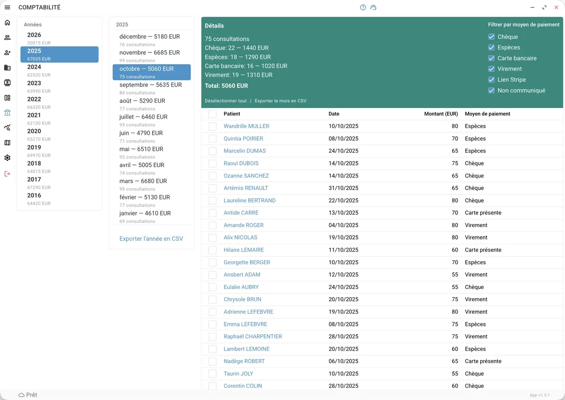Select year 2016
The height and width of the screenshot is (400, 565).
point(60,199)
